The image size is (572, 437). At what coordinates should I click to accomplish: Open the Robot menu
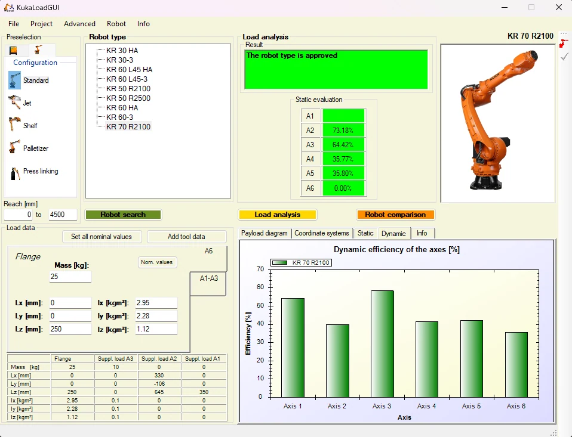coord(116,24)
